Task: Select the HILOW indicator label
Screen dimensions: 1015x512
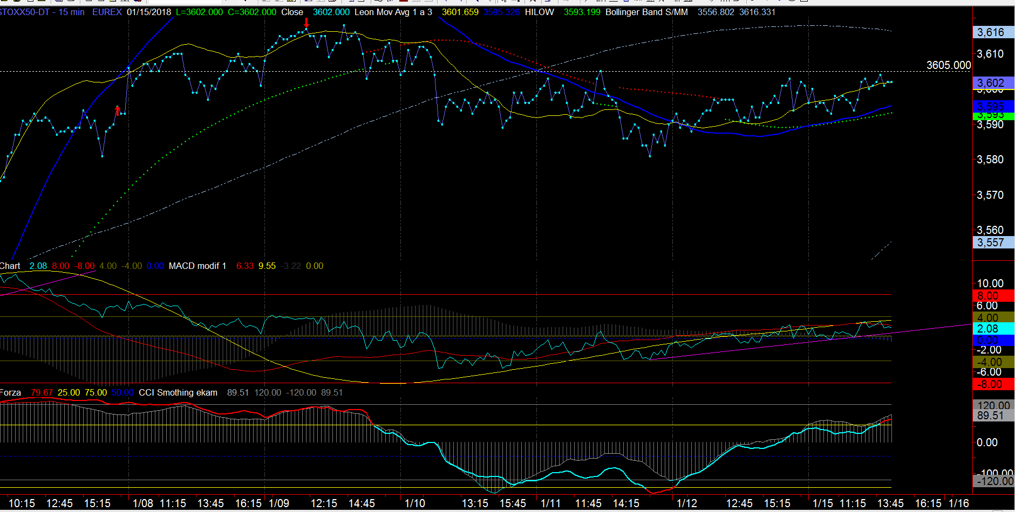Action: [x=540, y=12]
